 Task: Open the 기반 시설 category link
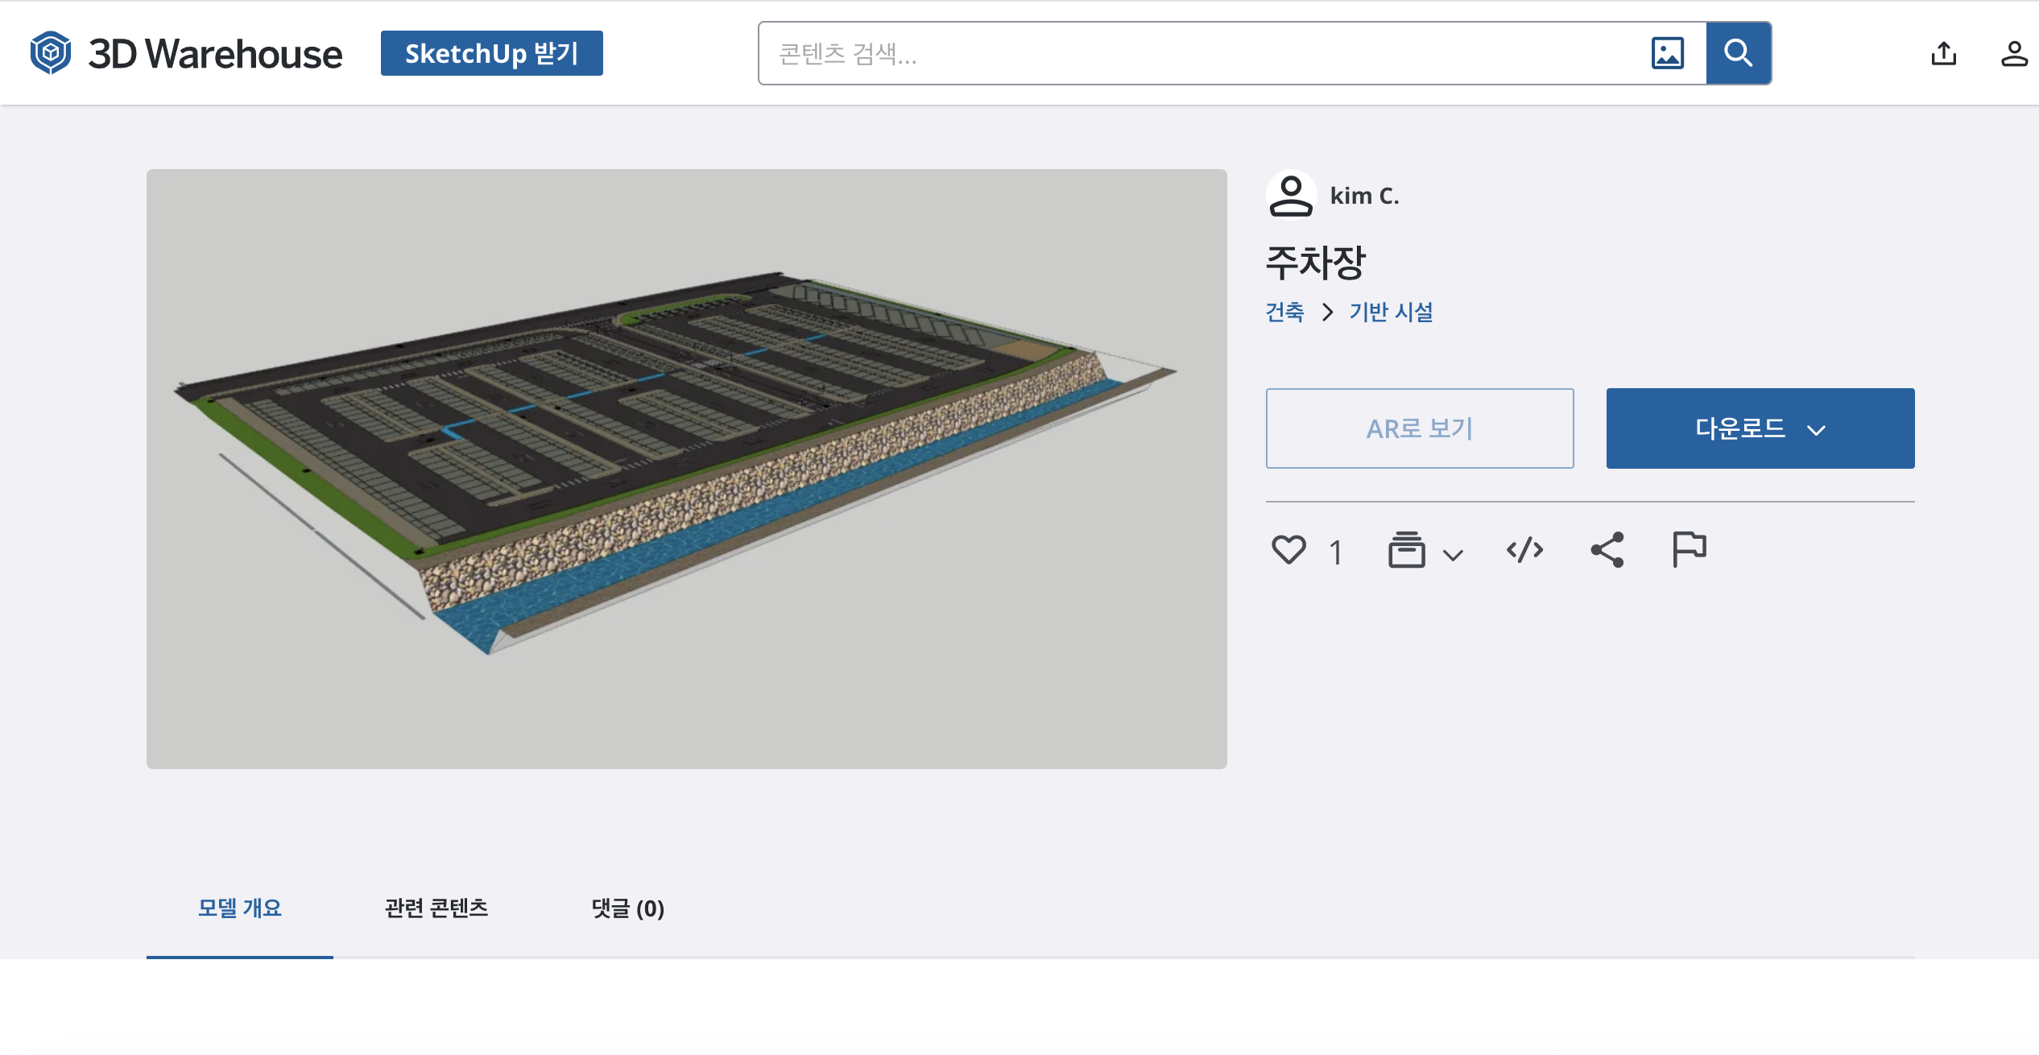coord(1391,312)
